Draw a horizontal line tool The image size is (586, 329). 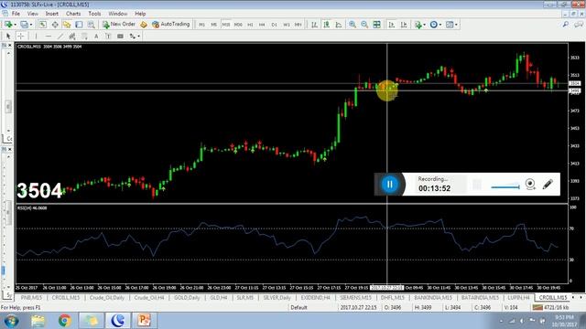(49, 37)
